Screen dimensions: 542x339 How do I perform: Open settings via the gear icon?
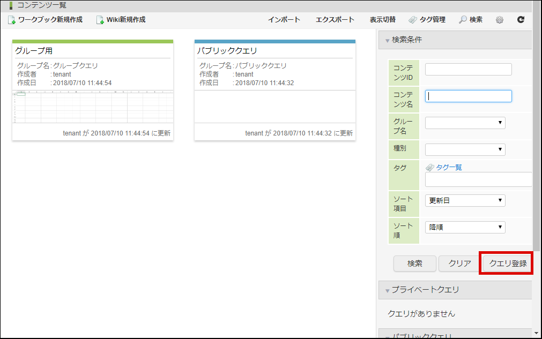click(500, 20)
